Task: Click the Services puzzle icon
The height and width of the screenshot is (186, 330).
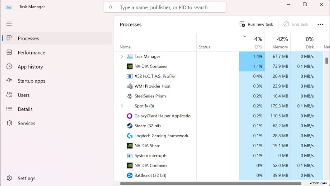Action: pyautogui.click(x=9, y=123)
